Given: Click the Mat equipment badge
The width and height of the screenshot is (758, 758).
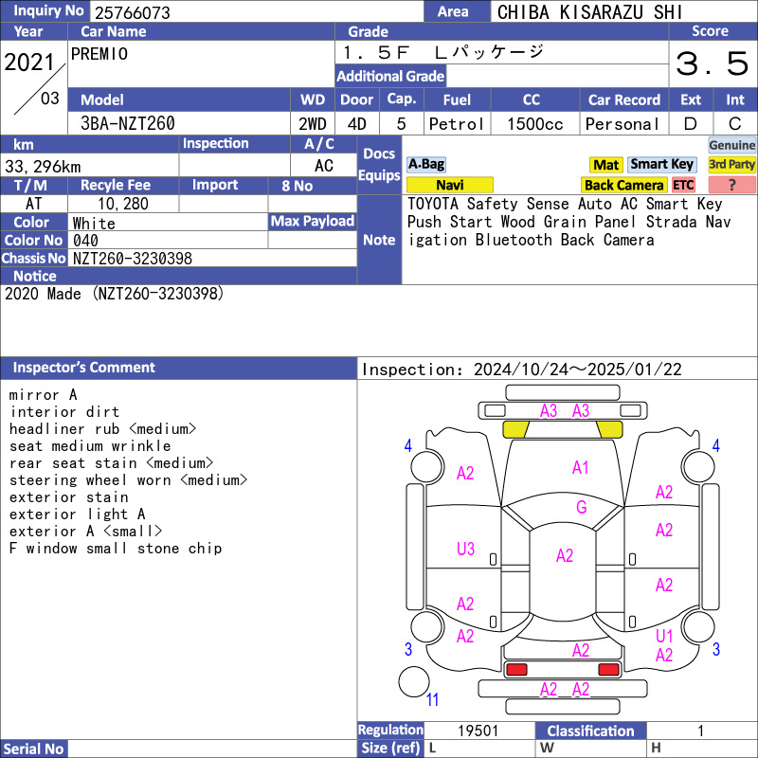Looking at the screenshot, I should coord(605,165).
